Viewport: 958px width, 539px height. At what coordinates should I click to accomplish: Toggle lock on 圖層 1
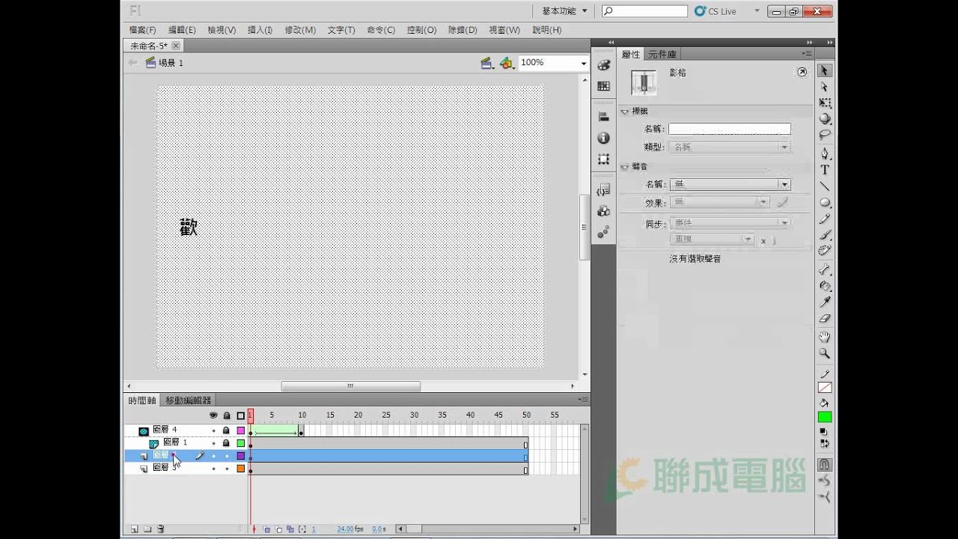click(227, 443)
